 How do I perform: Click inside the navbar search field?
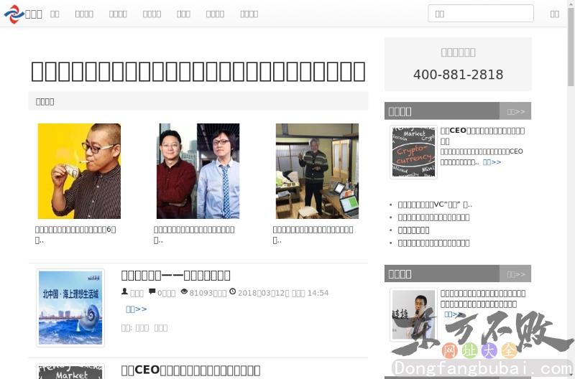pos(480,14)
